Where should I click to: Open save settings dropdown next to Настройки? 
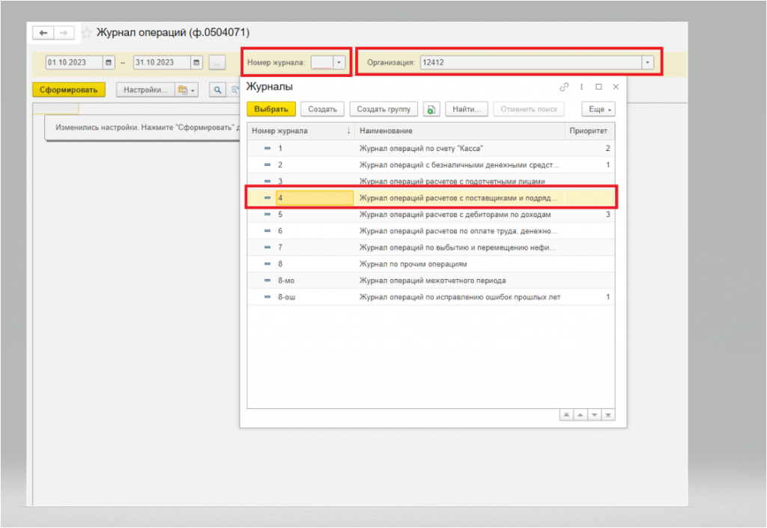(187, 90)
